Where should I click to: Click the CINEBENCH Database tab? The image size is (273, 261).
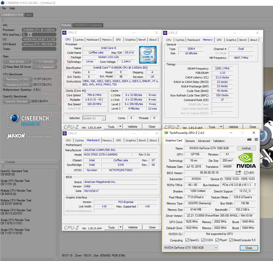(87, 25)
